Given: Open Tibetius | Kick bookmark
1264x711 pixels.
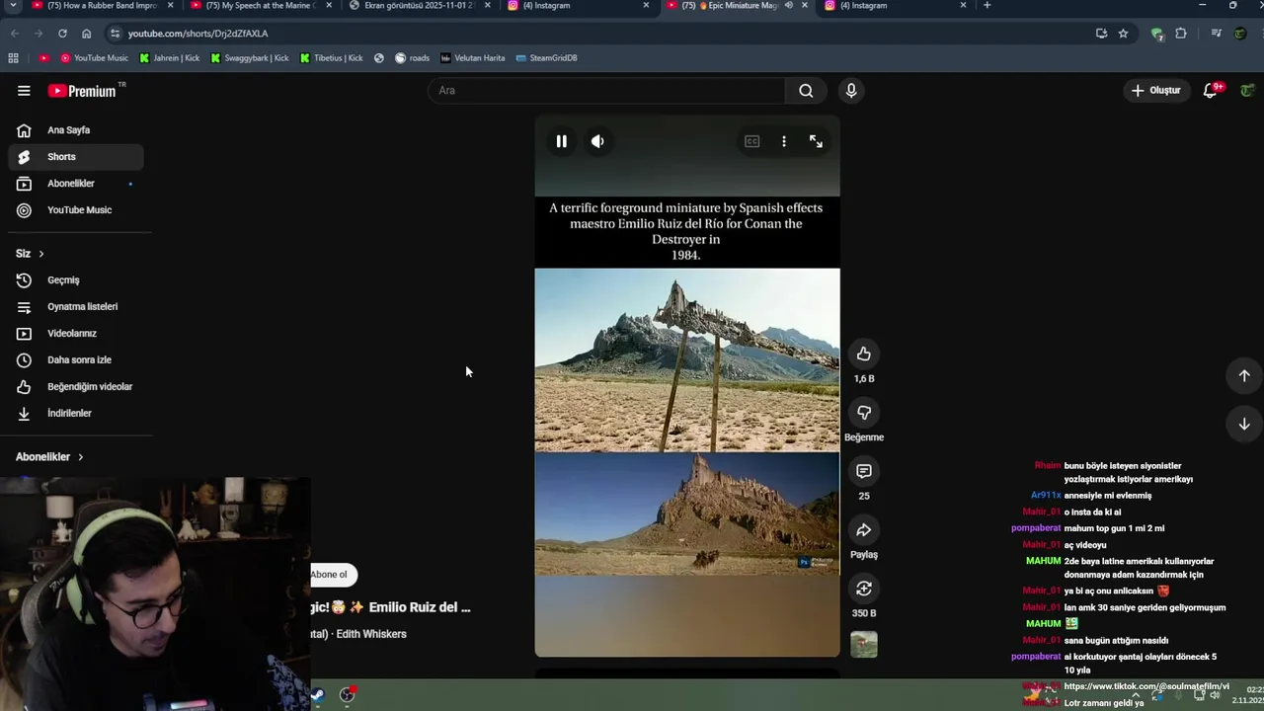Looking at the screenshot, I should (331, 58).
